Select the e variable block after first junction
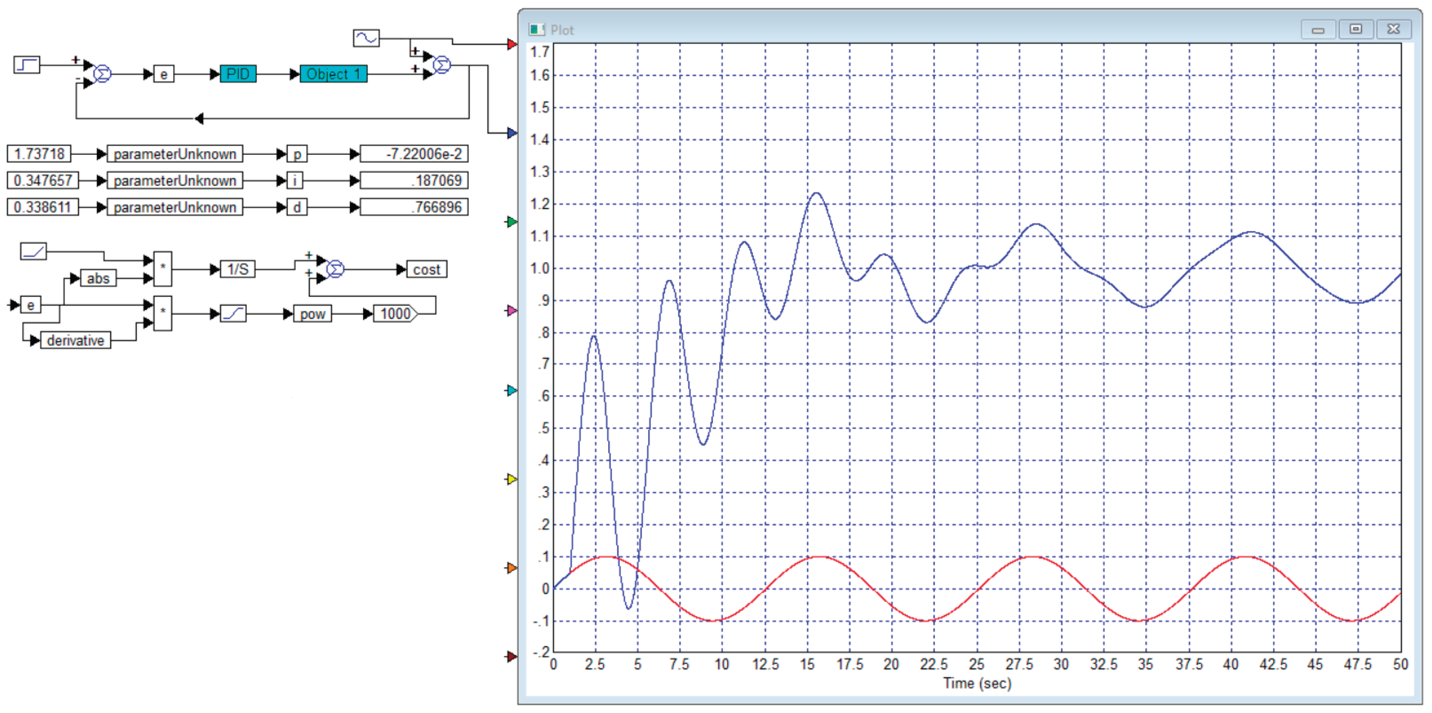The image size is (1432, 713). [x=164, y=74]
